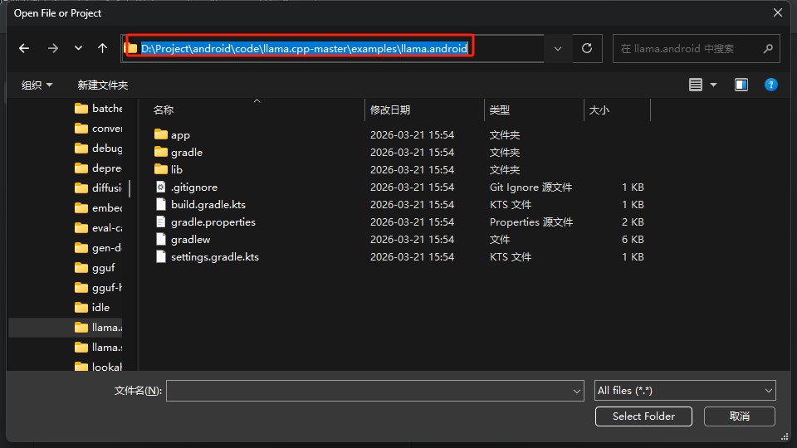The height and width of the screenshot is (448, 797).
Task: Open the 组织 menu
Action: click(37, 85)
